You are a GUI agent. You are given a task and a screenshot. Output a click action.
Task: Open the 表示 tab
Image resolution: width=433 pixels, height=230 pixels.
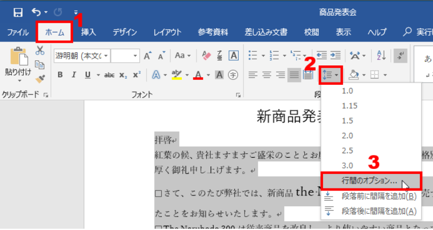click(x=343, y=32)
